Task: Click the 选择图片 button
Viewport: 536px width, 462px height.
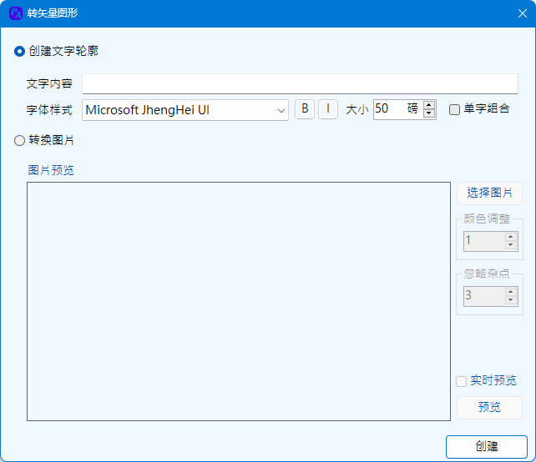Action: tap(489, 193)
